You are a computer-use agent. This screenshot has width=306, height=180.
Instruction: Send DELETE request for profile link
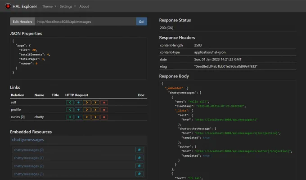click(x=104, y=110)
